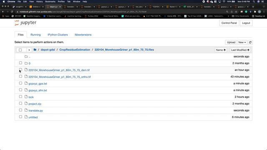This screenshot has height=150, width=267.
Task: Open the dsm.tif file link
Action: [59, 70]
